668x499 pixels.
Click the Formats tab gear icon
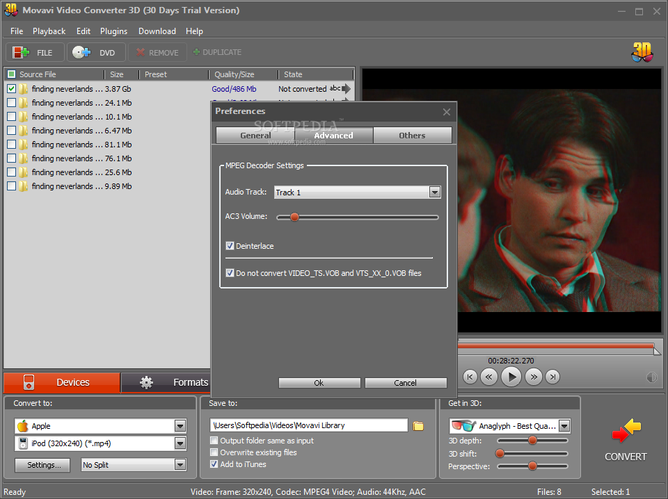pyautogui.click(x=147, y=382)
